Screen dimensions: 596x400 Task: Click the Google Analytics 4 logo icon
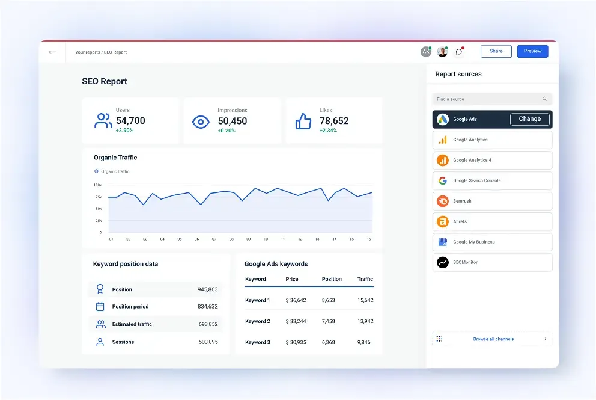pyautogui.click(x=442, y=160)
